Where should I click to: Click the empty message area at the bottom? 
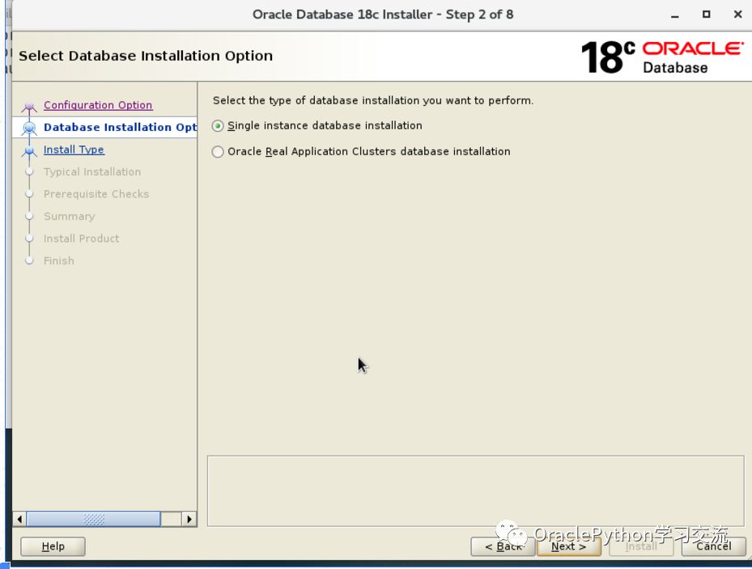[476, 491]
